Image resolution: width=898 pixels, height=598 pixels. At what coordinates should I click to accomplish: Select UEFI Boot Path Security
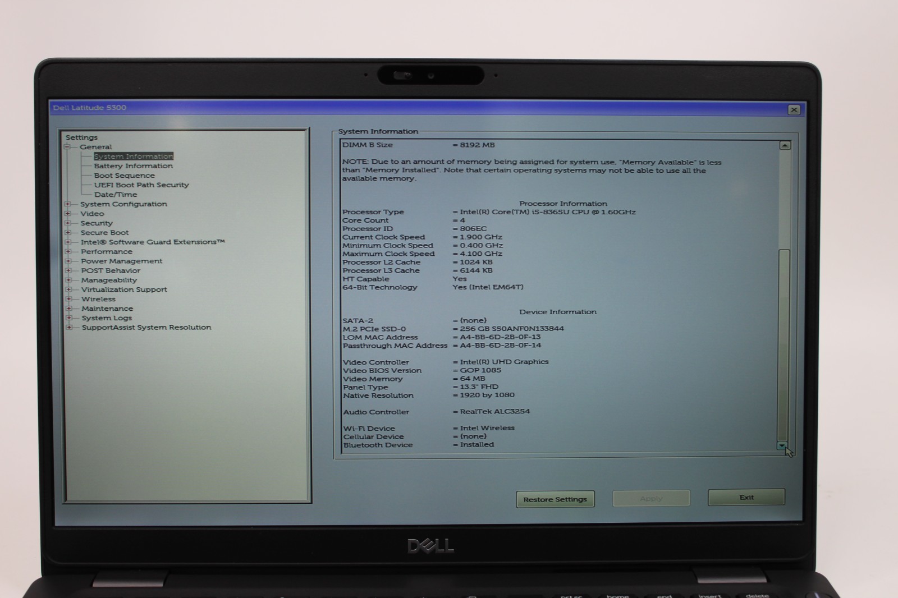141,185
